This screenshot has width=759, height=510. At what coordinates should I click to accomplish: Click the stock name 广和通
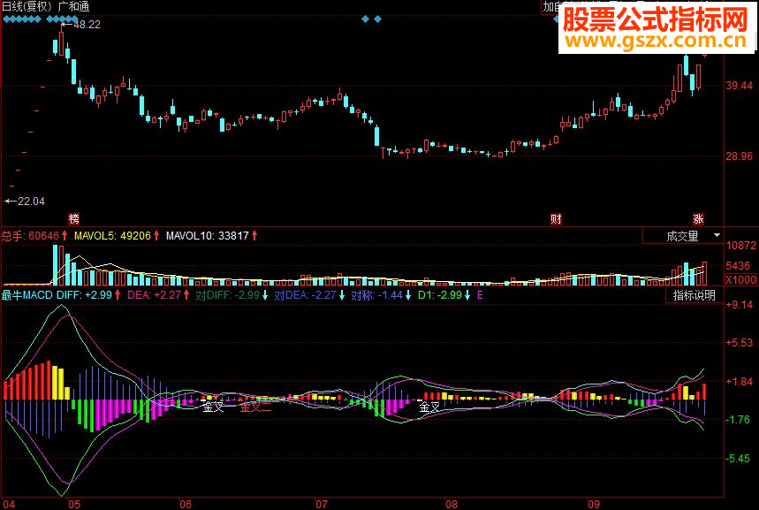coord(73,6)
